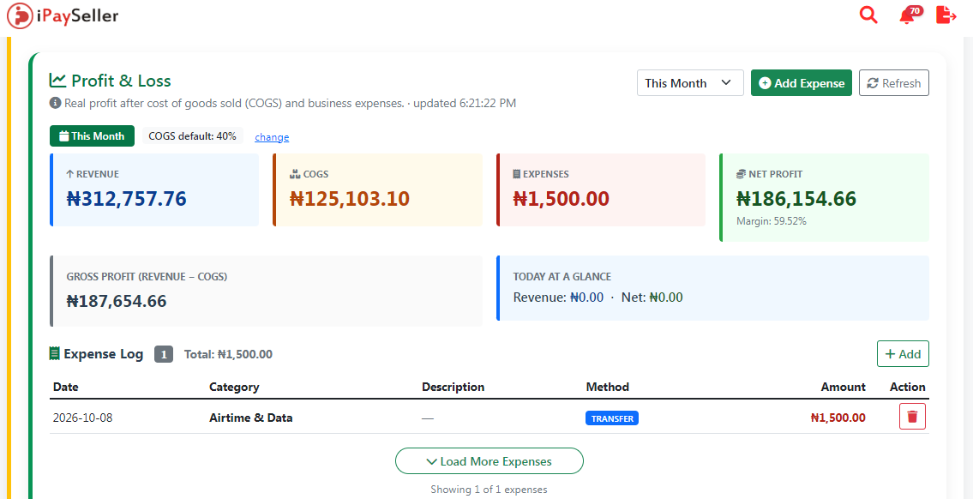The image size is (973, 499).
Task: Delete the Airtime & Data expense
Action: (x=912, y=417)
